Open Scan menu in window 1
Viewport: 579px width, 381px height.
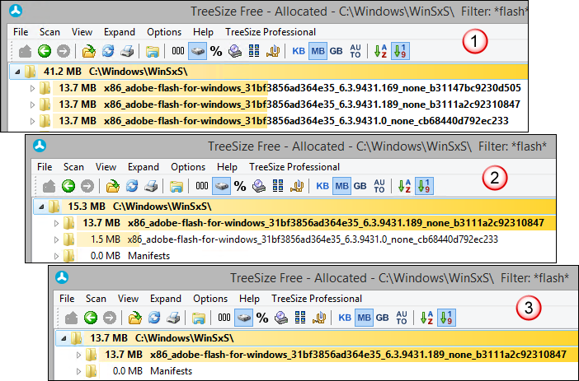(49, 32)
